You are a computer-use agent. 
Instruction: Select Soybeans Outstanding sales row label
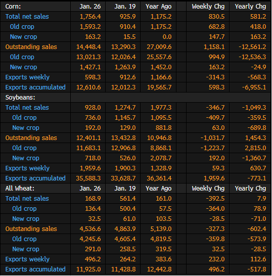[31, 138]
